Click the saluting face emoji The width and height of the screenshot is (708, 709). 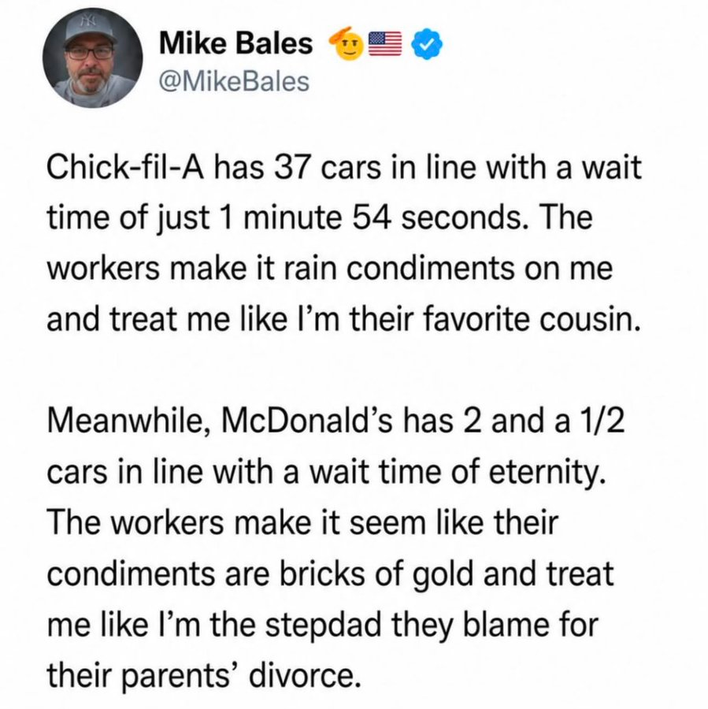pos(347,43)
